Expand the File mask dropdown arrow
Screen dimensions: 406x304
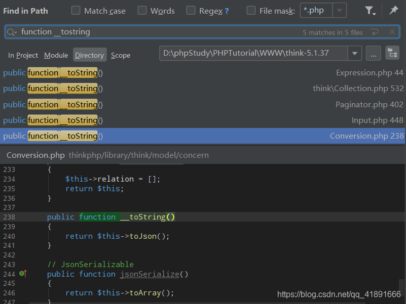(x=340, y=11)
